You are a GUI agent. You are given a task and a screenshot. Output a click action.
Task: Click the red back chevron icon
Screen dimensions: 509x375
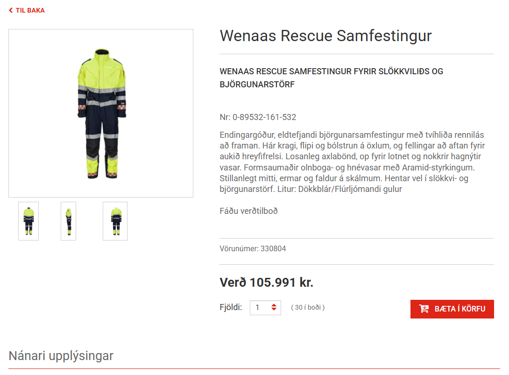(x=11, y=10)
